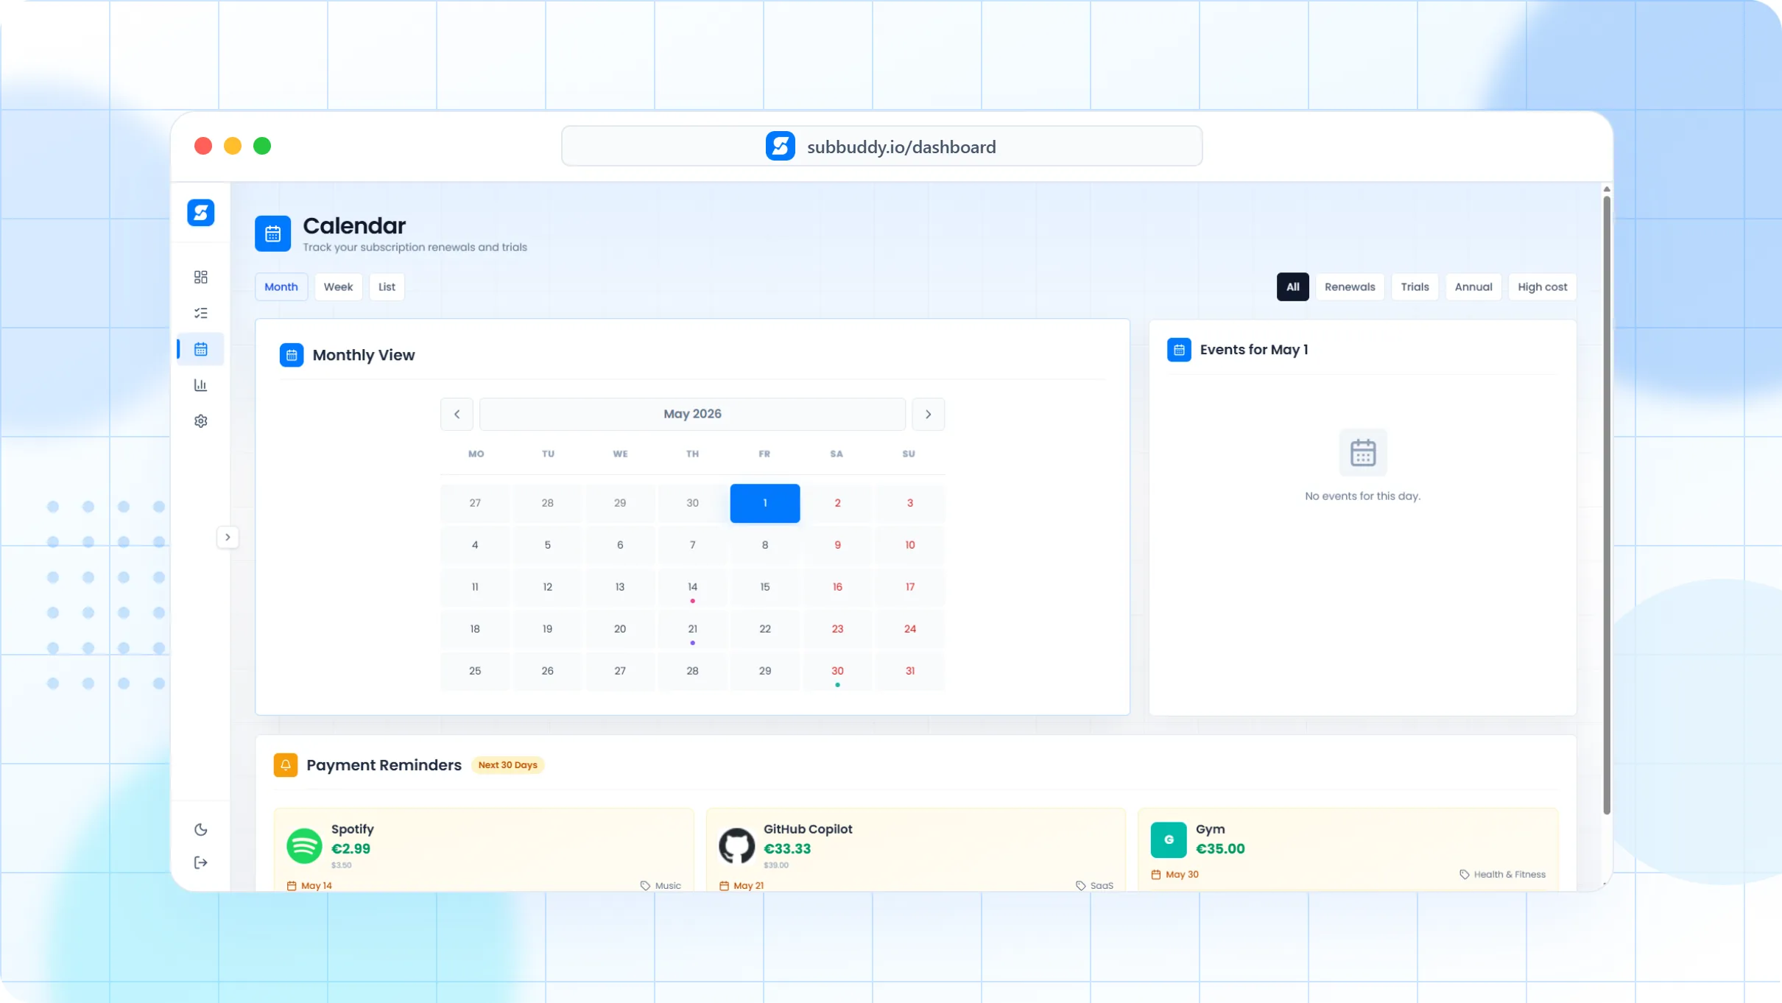Viewport: 1782px width, 1003px height.
Task: Open the analytics bar chart icon
Action: (200, 385)
